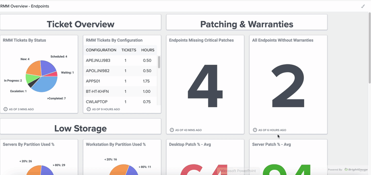Click the 'Scheduled: 4' pie label
Viewport: 371px width, 175px height.
(x=58, y=56)
